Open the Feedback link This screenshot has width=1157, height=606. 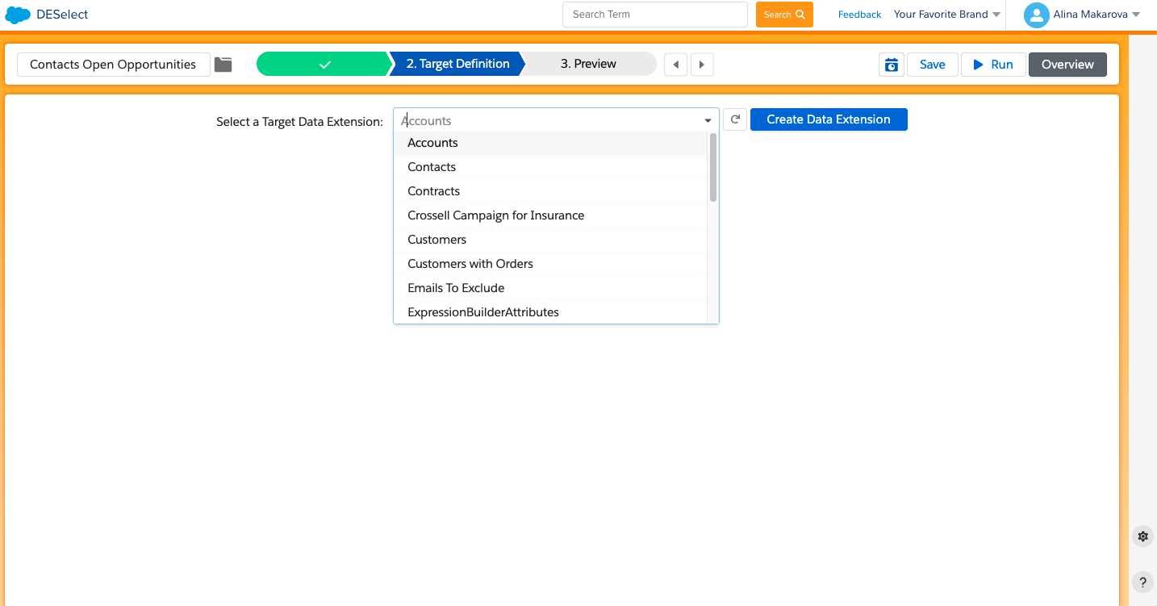(x=859, y=15)
